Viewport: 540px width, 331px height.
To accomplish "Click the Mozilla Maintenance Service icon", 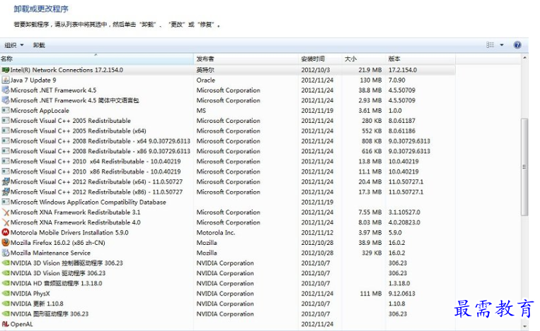I will (x=6, y=253).
